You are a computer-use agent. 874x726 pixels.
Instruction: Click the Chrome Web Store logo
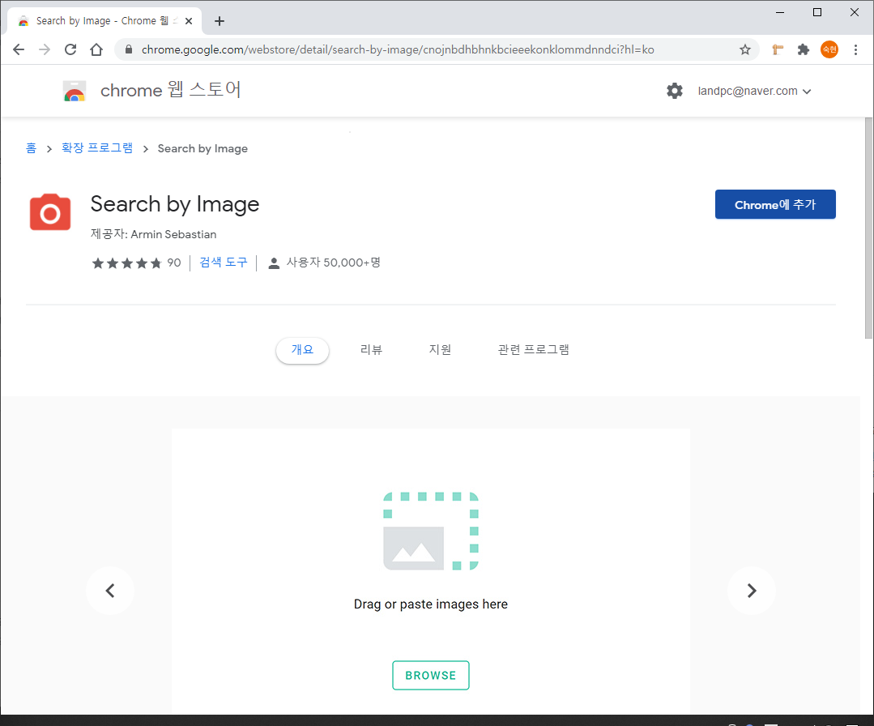tap(75, 91)
